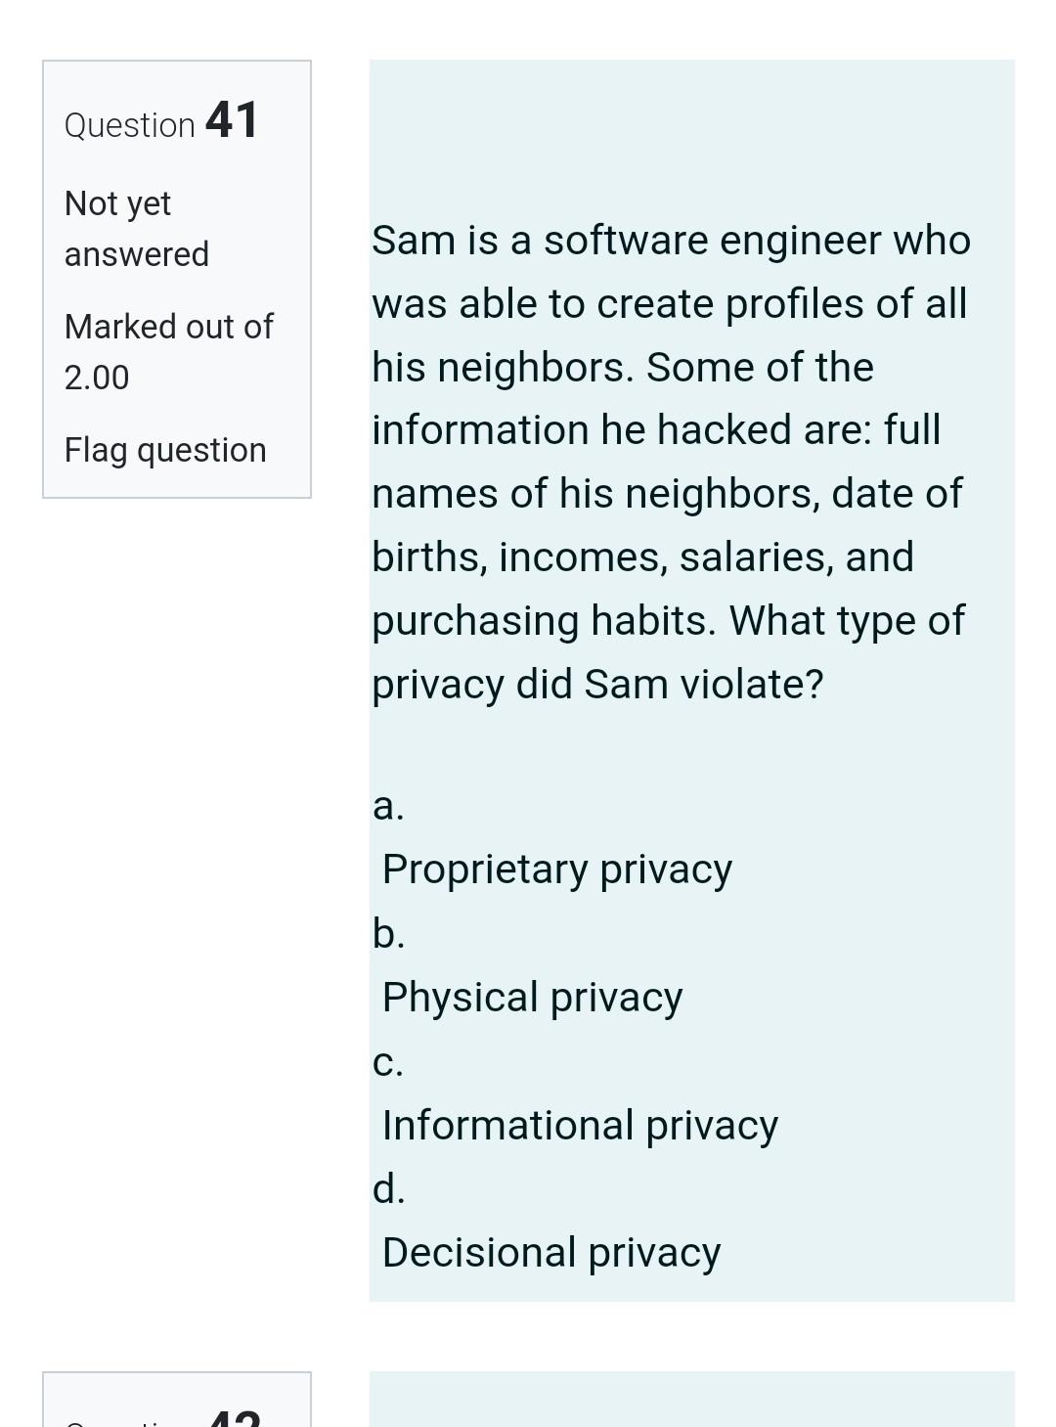Click the 'Not yet answered' status text
The image size is (1056, 1427).
pyautogui.click(x=136, y=227)
